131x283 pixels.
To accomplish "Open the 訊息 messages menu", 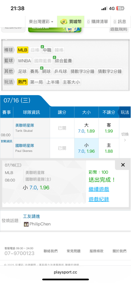I will (x=120, y=22).
